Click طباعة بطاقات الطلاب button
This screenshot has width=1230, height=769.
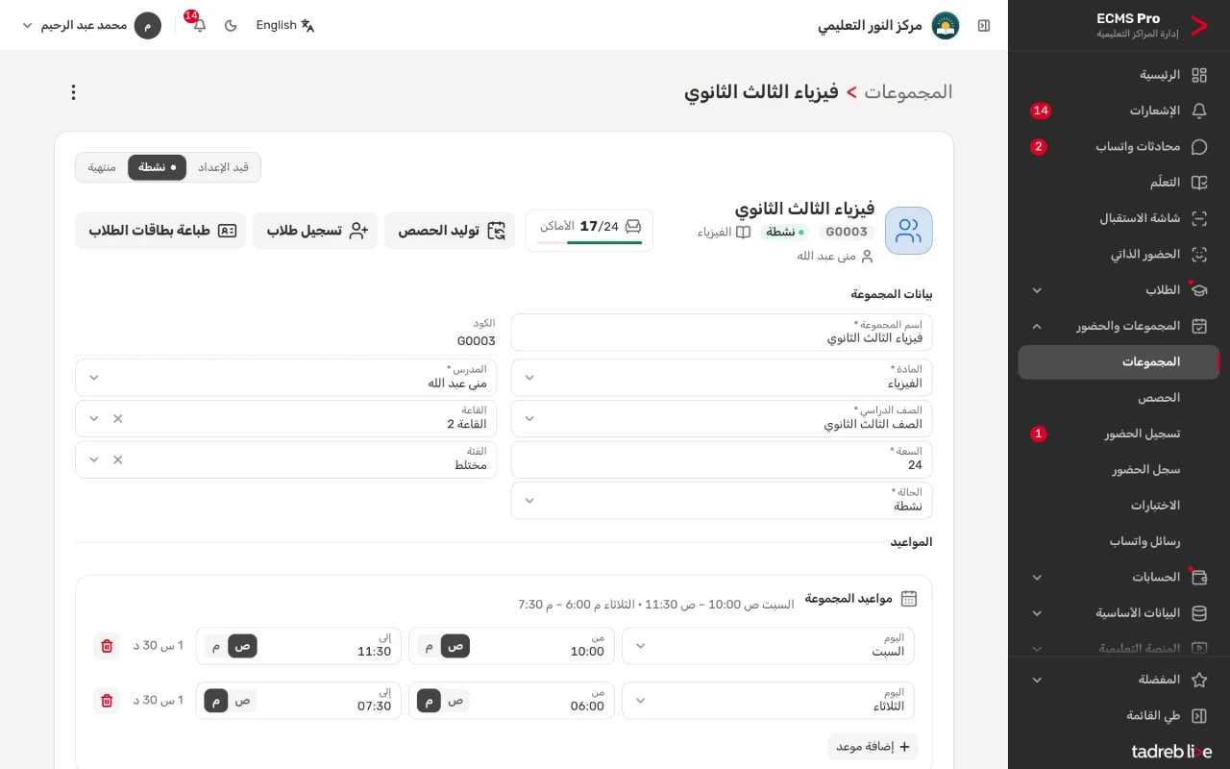tap(160, 231)
